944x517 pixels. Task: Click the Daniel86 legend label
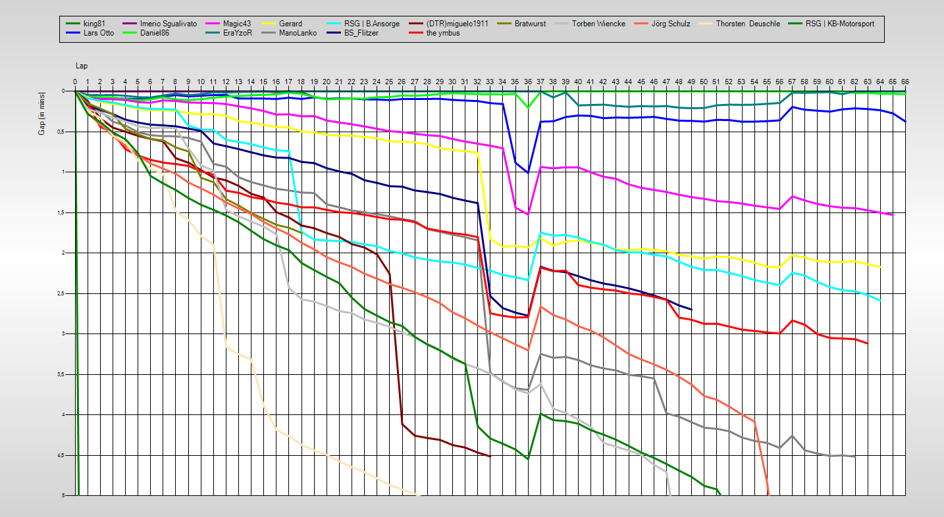click(155, 33)
